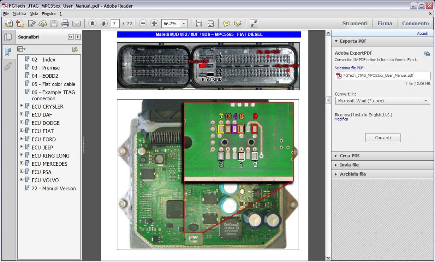Open the Finestra menu
The width and height of the screenshot is (435, 262).
point(49,14)
